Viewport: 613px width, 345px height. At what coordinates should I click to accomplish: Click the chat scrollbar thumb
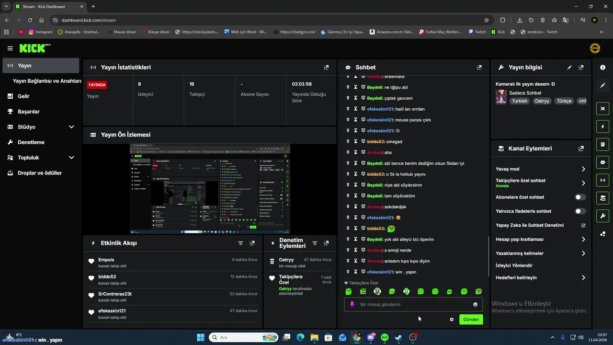[488, 256]
